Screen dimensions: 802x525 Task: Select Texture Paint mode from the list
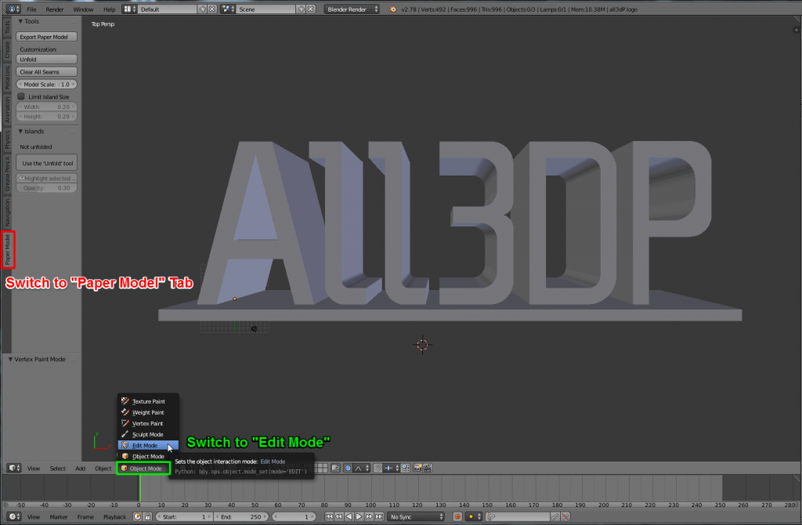(x=147, y=401)
